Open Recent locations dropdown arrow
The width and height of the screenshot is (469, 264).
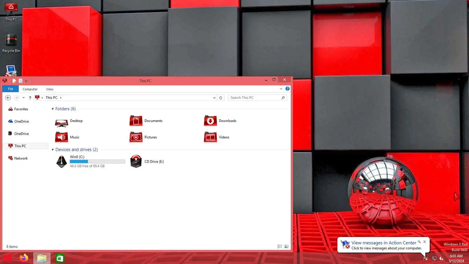(23, 98)
